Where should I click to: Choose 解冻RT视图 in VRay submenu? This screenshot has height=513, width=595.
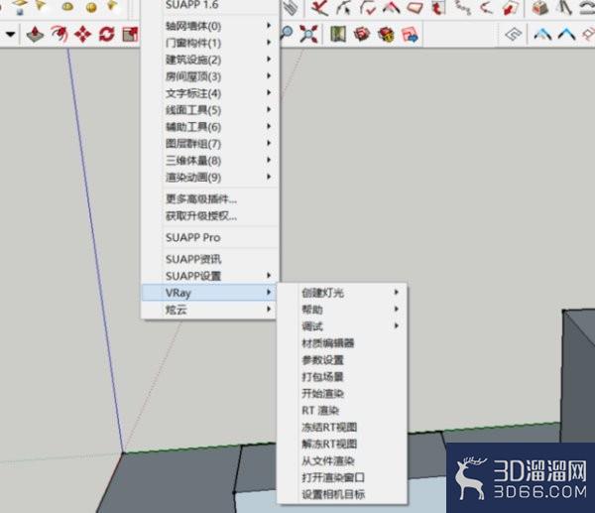[x=342, y=444]
